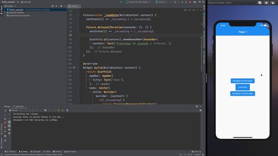Screen dimensions: 278x156
Task: Open the main.dart run configuration dropdown
Action: (162, 2)
